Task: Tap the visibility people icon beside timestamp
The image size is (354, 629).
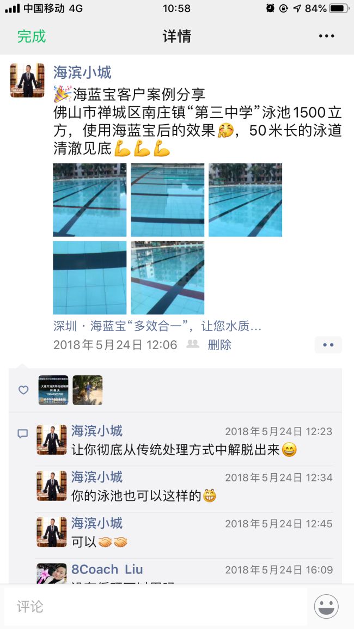Action: [x=193, y=344]
